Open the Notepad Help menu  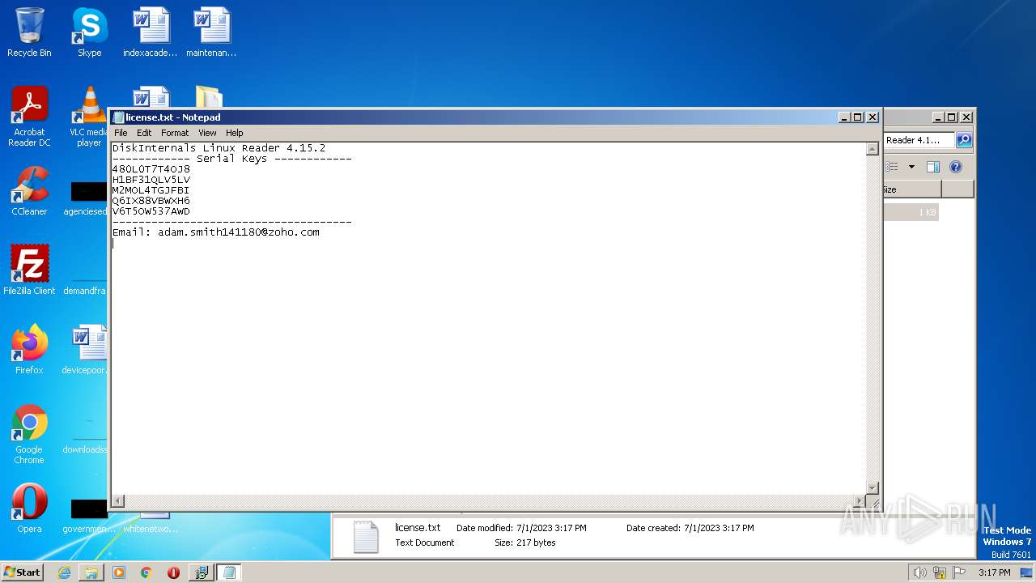pyautogui.click(x=234, y=133)
